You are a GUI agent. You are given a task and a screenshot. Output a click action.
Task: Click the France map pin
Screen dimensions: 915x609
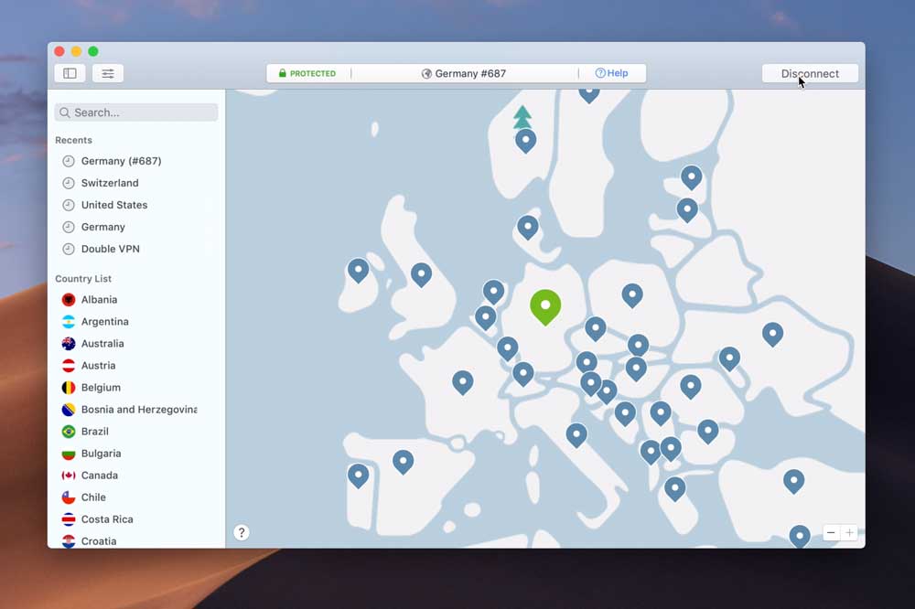tap(463, 382)
